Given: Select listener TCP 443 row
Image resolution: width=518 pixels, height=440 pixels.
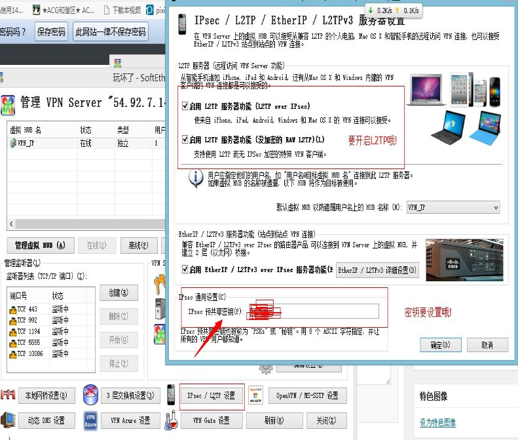Looking at the screenshot, I should click(51, 310).
